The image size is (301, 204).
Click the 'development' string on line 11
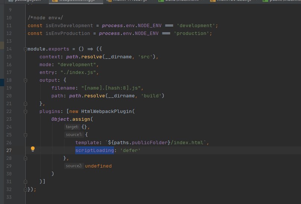(196, 26)
